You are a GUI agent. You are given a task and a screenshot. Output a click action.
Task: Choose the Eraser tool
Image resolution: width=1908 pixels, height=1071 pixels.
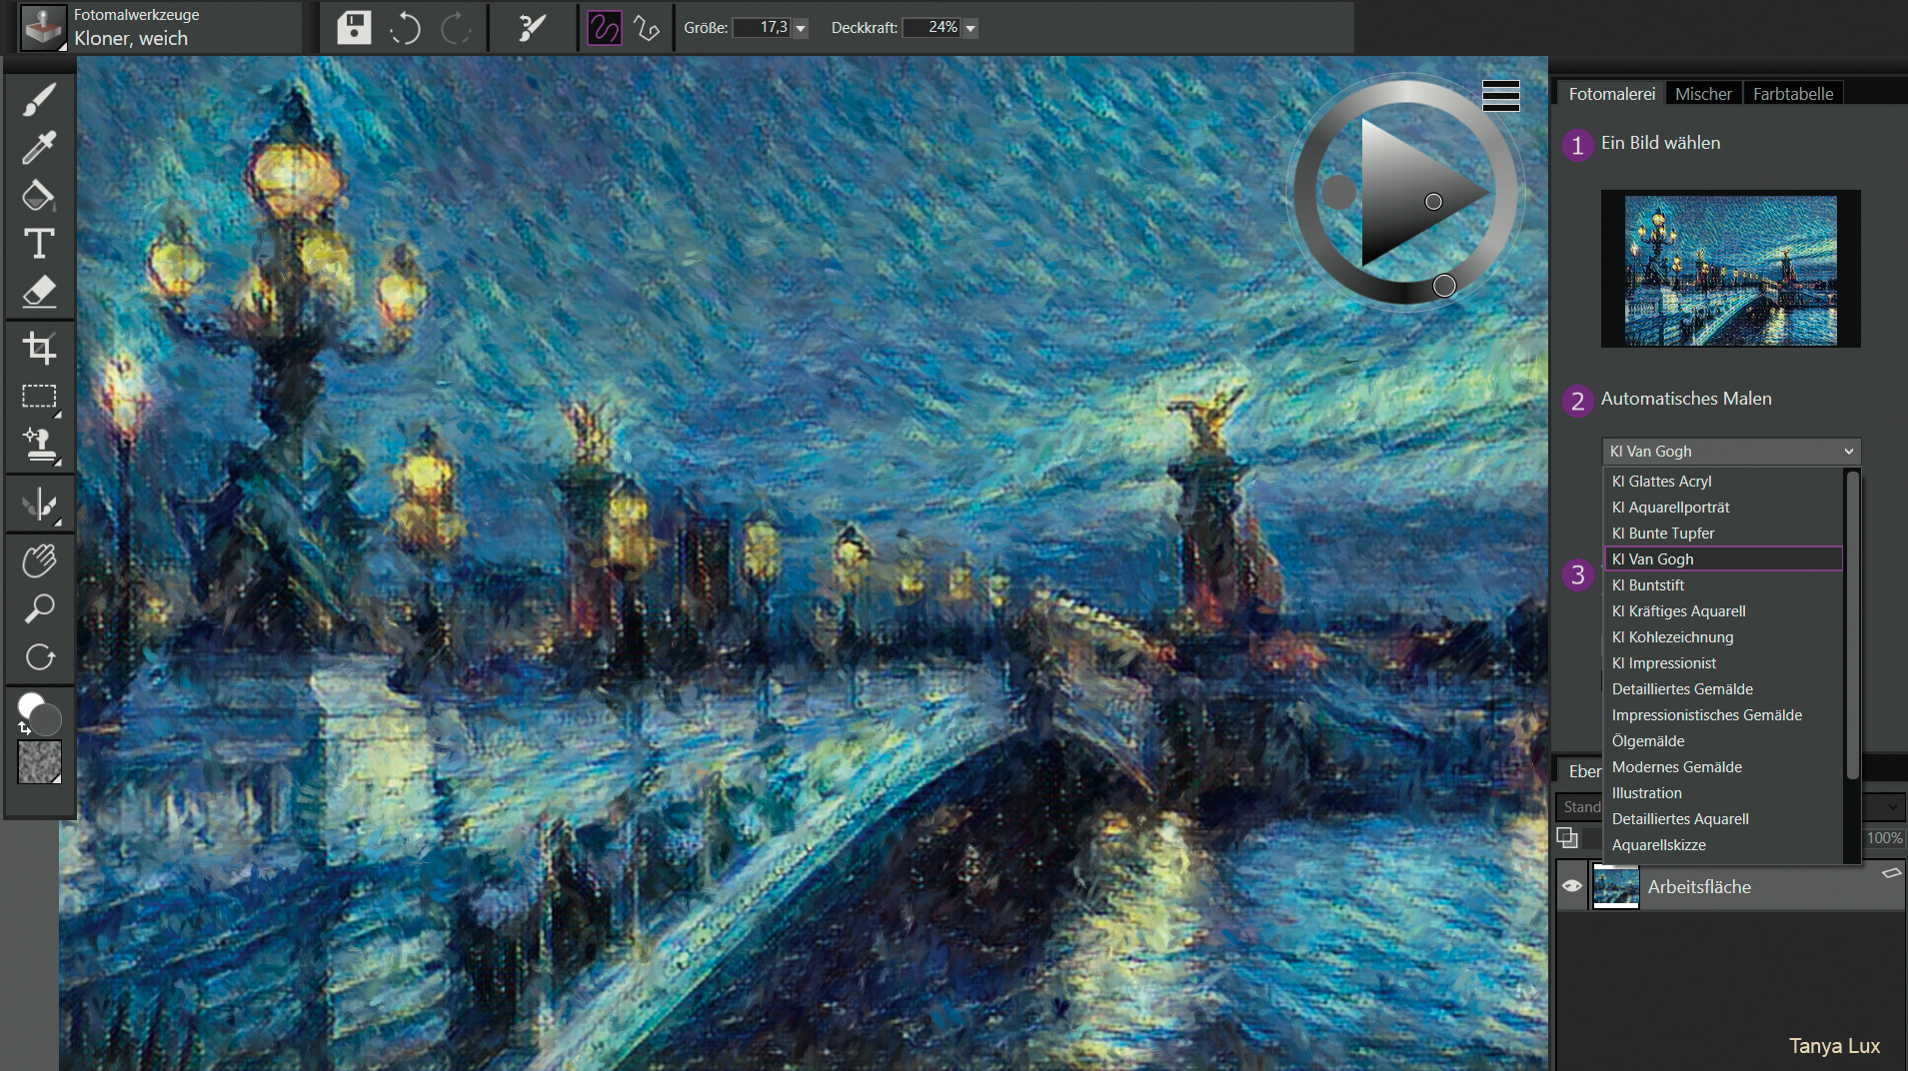39,292
